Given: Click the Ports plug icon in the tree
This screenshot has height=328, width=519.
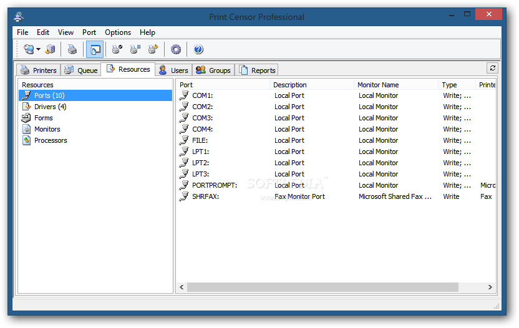Looking at the screenshot, I should [x=26, y=95].
